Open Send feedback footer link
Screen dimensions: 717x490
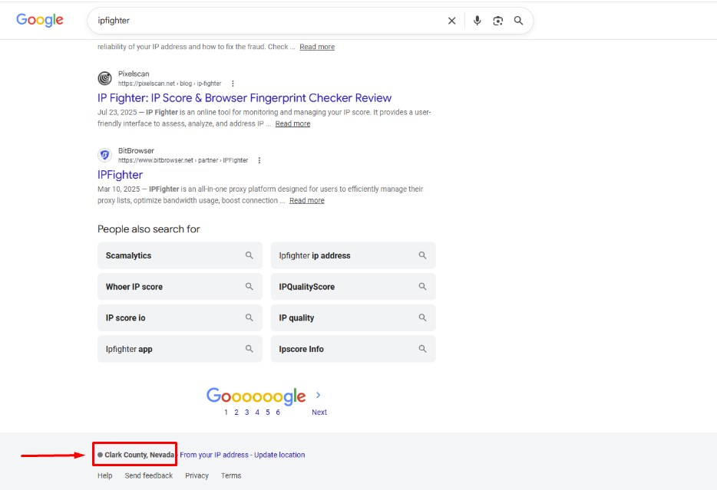tap(149, 475)
